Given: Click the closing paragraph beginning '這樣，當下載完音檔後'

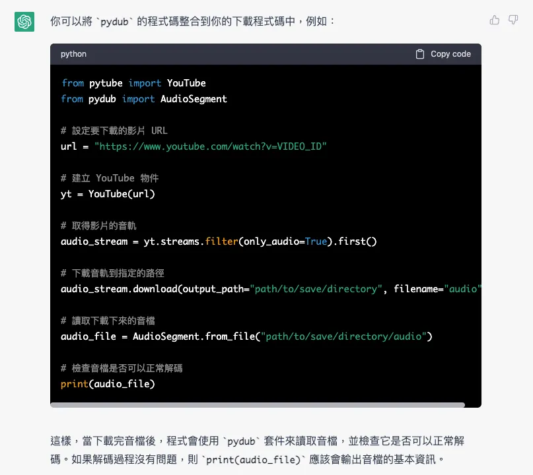Looking at the screenshot, I should pos(258,450).
